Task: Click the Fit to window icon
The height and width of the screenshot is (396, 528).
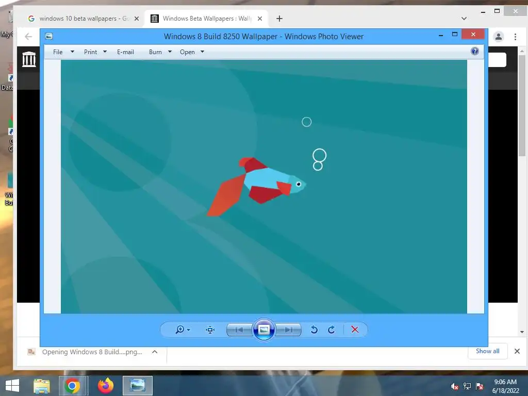Action: (x=210, y=329)
